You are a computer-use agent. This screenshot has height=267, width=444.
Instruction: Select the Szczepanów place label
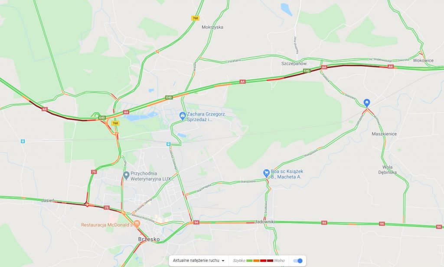(x=294, y=64)
